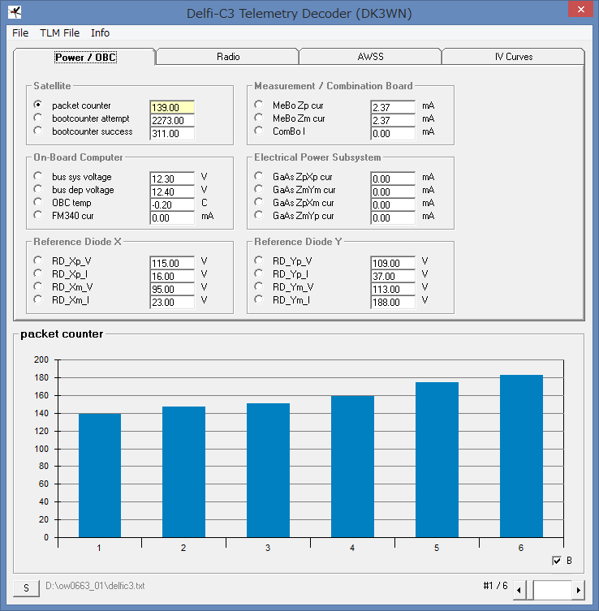Switch to the Power / OBC tab
The image size is (599, 611).
pyautogui.click(x=85, y=58)
